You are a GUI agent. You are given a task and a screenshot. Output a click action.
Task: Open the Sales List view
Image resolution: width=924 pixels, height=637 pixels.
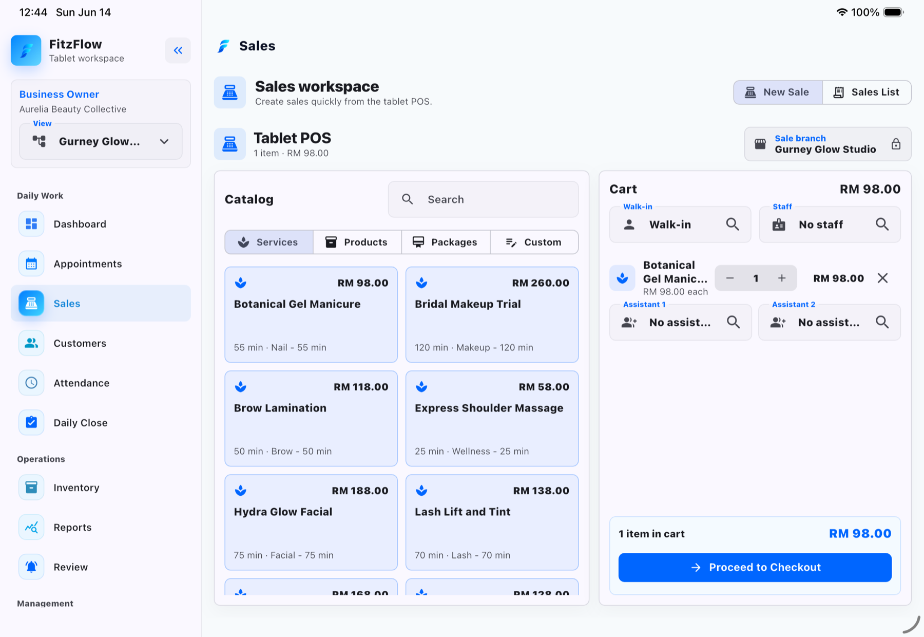pyautogui.click(x=867, y=92)
